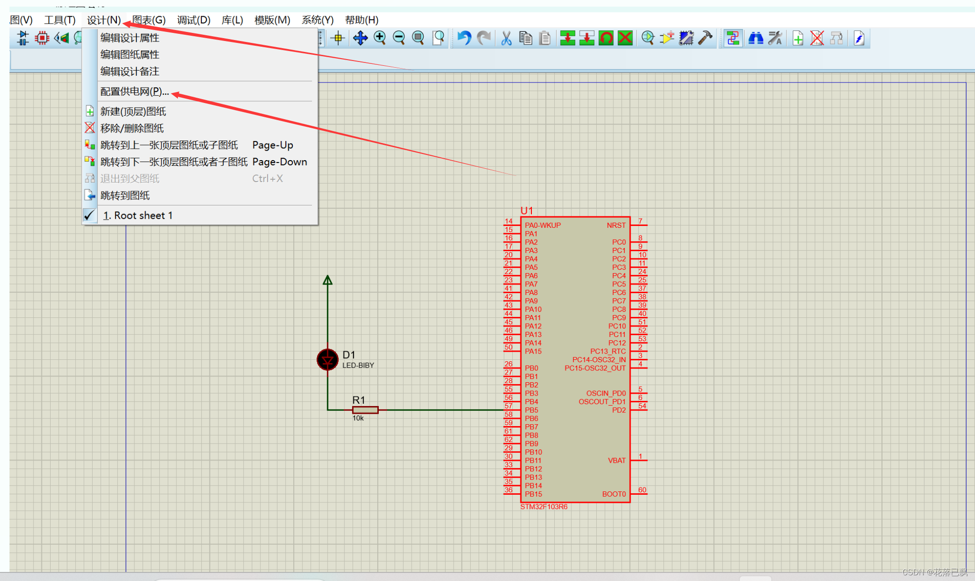Click the Zoom In magnifier icon
Image resolution: width=975 pixels, height=581 pixels.
click(x=380, y=38)
